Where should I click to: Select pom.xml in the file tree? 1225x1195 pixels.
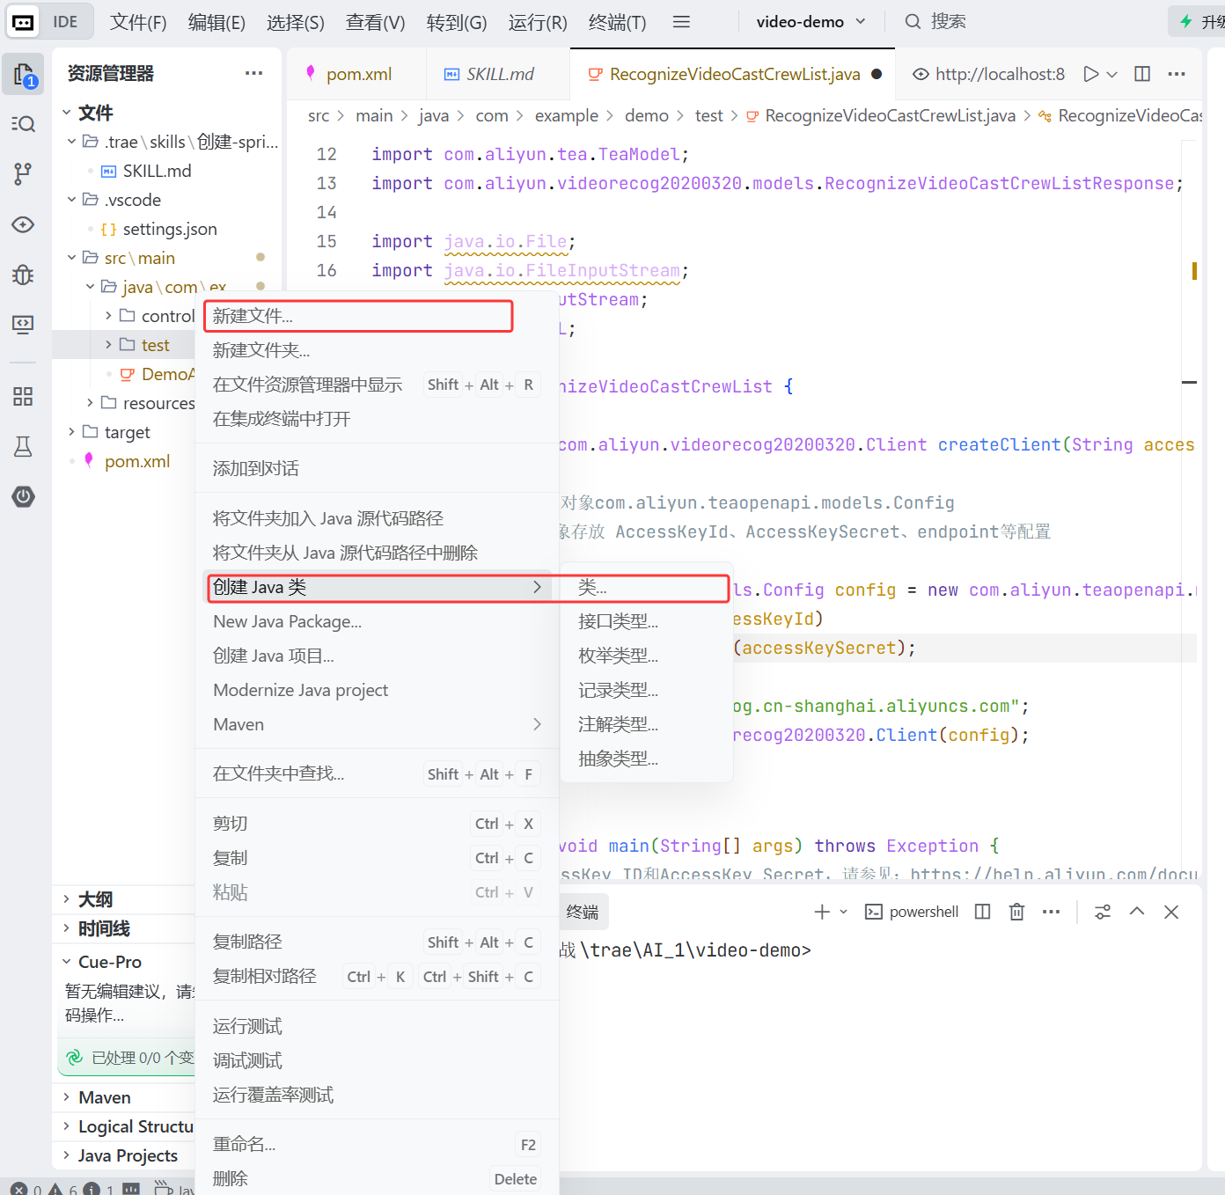[137, 461]
